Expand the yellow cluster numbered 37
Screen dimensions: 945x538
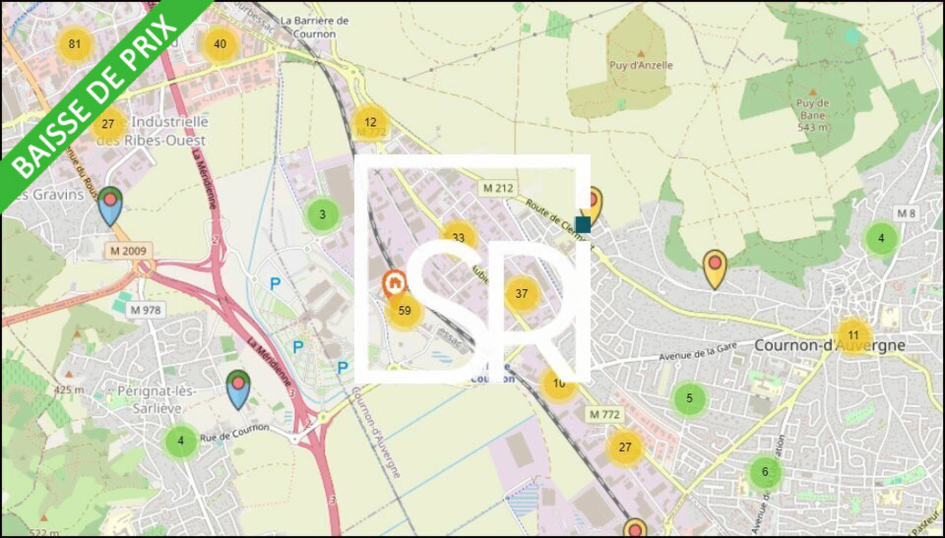click(521, 293)
